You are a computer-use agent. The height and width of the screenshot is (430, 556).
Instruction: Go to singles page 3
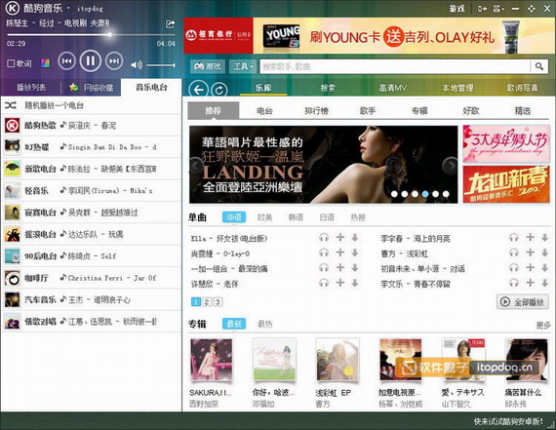tap(218, 302)
